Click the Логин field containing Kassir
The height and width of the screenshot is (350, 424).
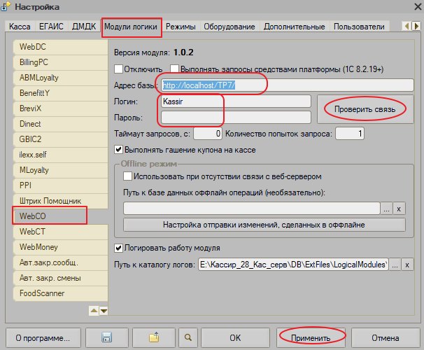(236, 101)
